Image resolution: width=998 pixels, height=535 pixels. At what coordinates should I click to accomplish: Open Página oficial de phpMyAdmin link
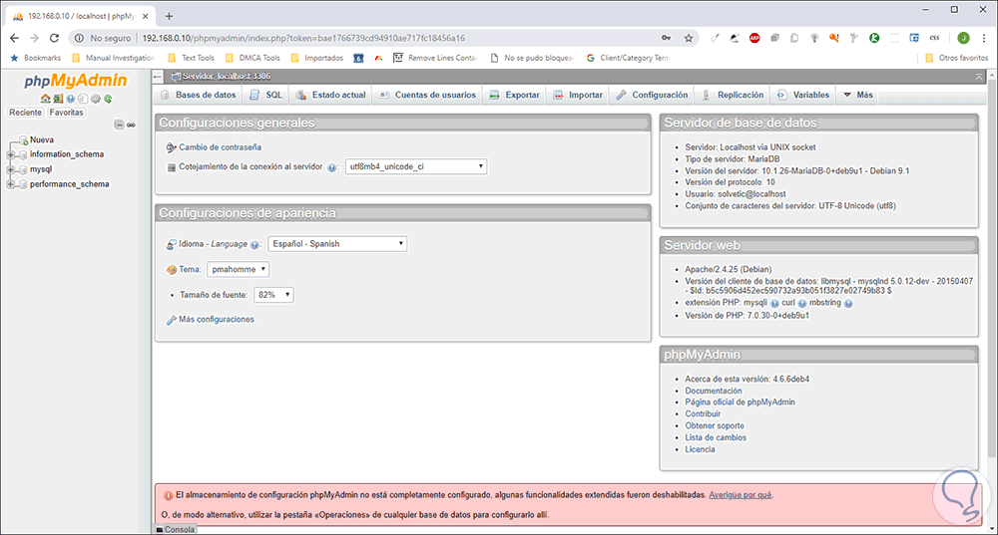(740, 402)
